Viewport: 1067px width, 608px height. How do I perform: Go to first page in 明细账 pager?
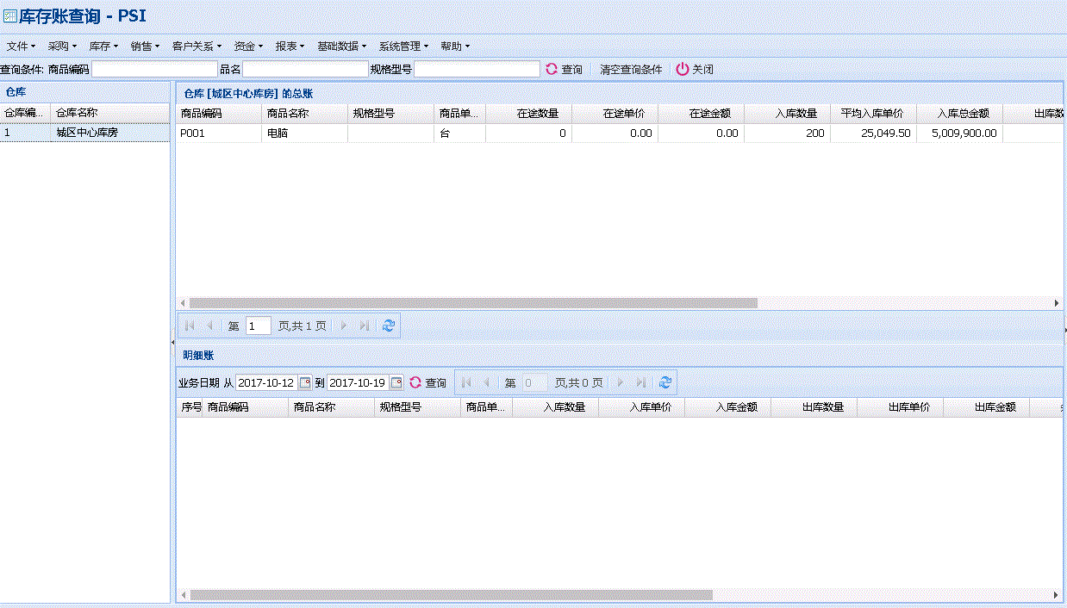point(466,382)
